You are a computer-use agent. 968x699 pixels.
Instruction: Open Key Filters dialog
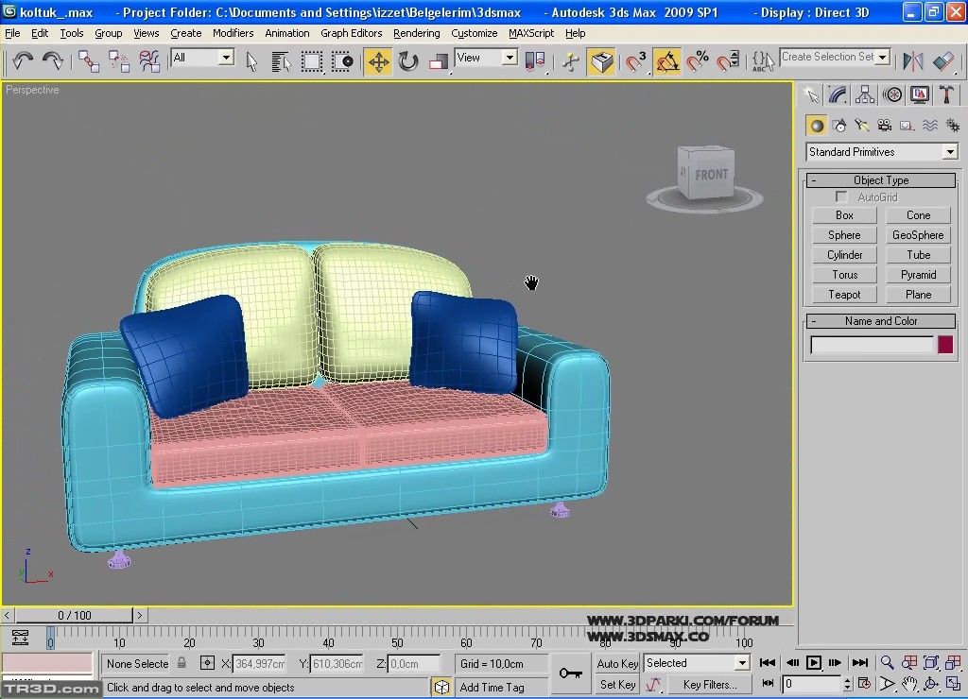pyautogui.click(x=709, y=685)
